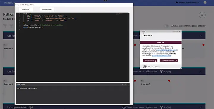The width and height of the screenshot is (214, 109).
Task: Click the play icon next to 8 points
Action: (x=148, y=107)
